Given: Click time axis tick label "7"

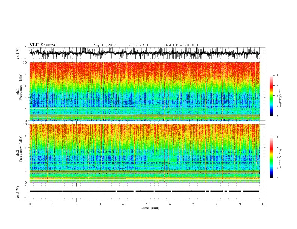Looking at the screenshot, I should [193, 204].
